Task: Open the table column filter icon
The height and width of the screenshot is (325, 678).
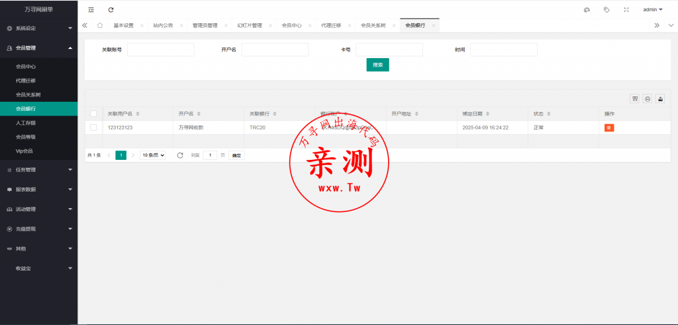Action: coord(635,98)
